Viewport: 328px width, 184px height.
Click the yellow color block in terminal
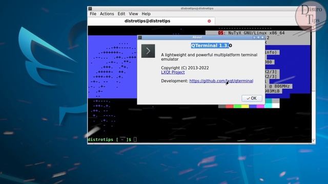[245, 106]
